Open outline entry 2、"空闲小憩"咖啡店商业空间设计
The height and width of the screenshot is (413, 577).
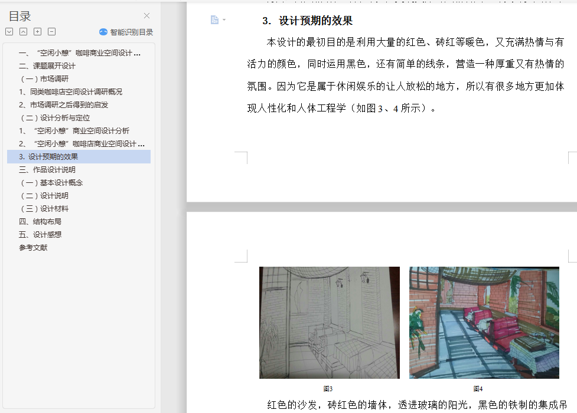coord(82,143)
